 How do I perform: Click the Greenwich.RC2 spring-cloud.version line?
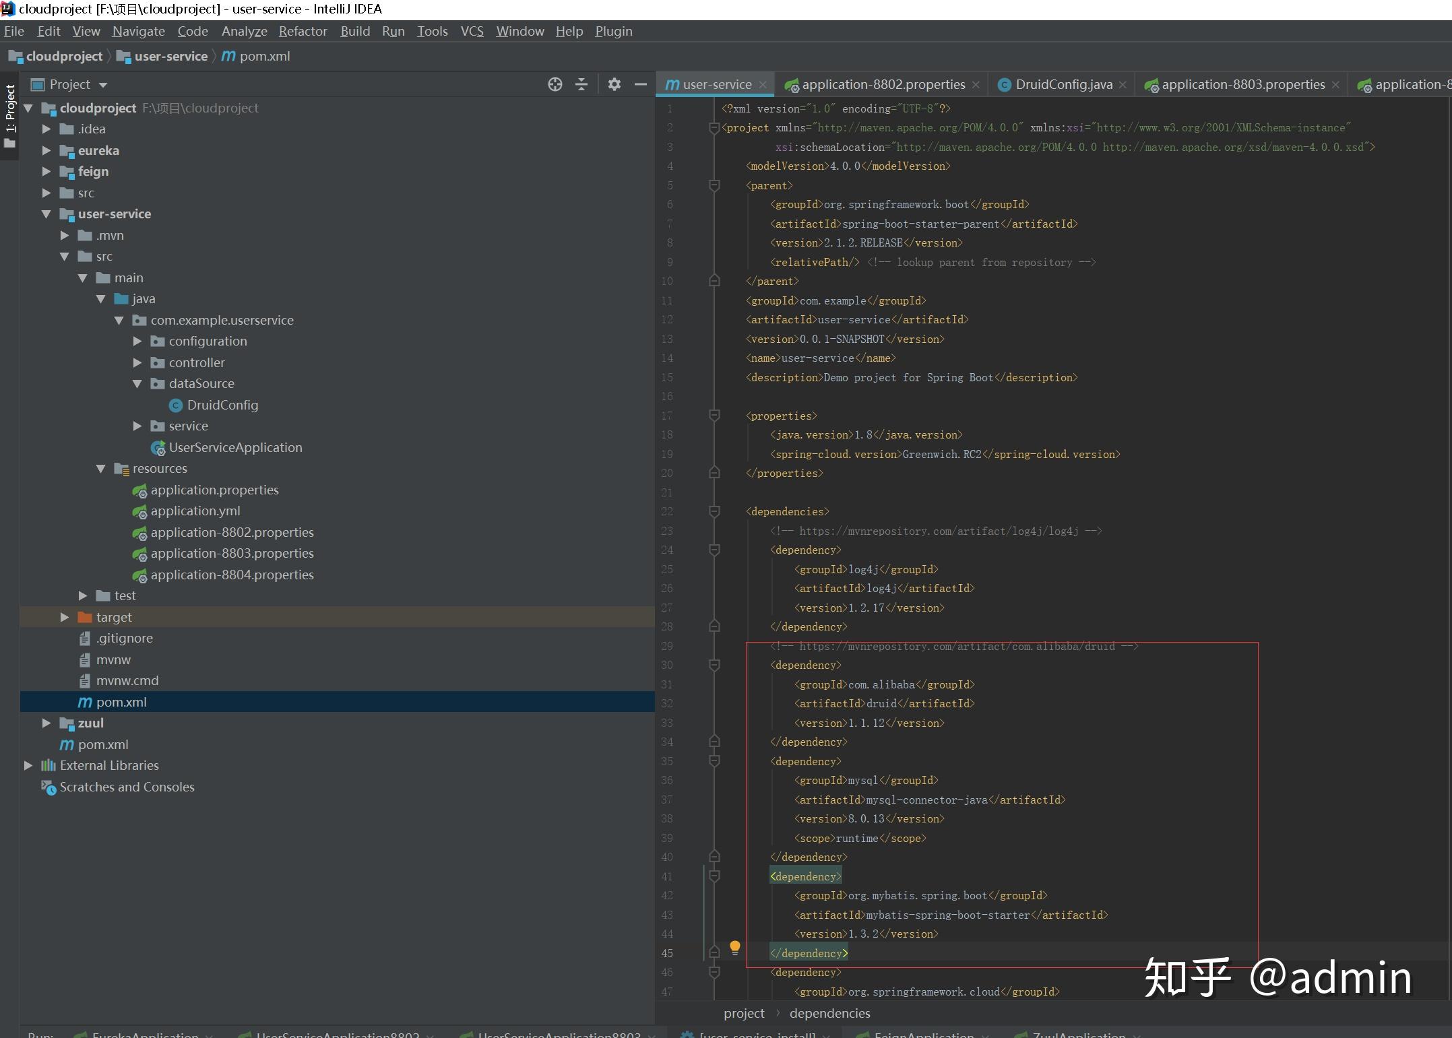click(945, 455)
